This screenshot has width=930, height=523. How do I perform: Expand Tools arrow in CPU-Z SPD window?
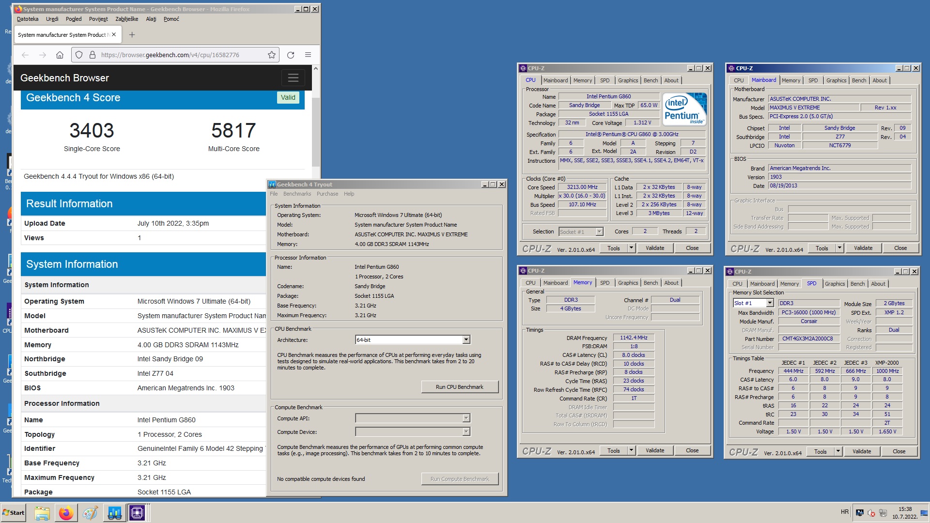coord(838,451)
